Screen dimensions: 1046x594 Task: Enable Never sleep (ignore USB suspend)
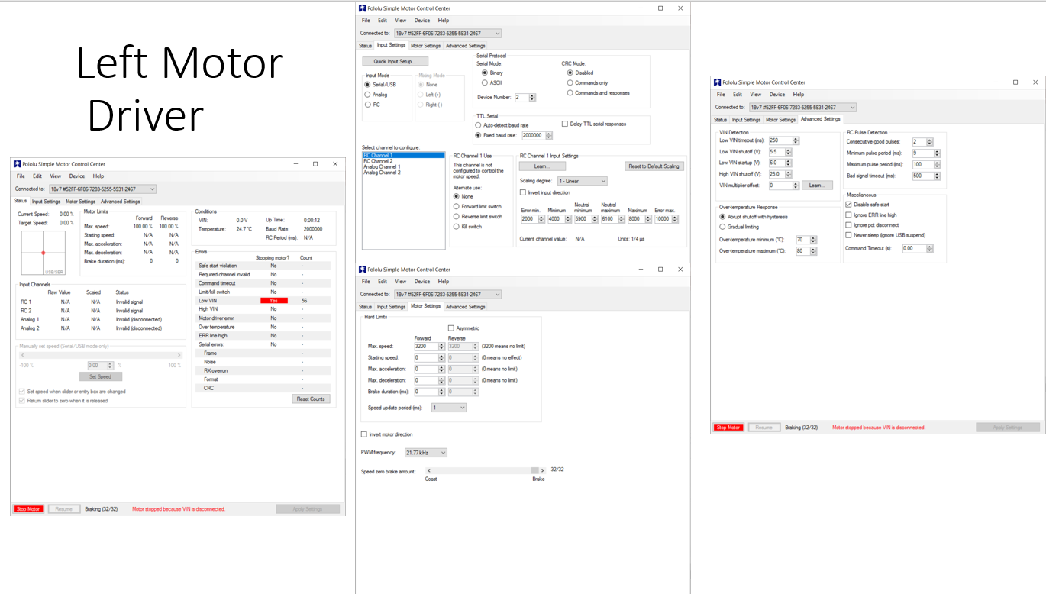coord(848,235)
